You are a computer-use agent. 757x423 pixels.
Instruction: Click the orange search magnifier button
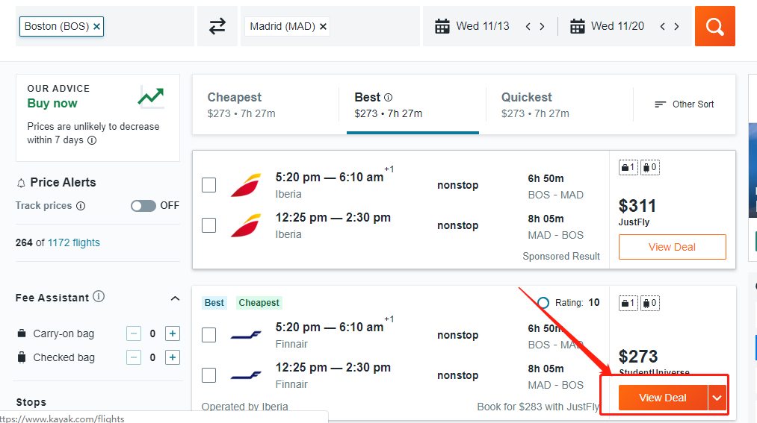point(714,26)
